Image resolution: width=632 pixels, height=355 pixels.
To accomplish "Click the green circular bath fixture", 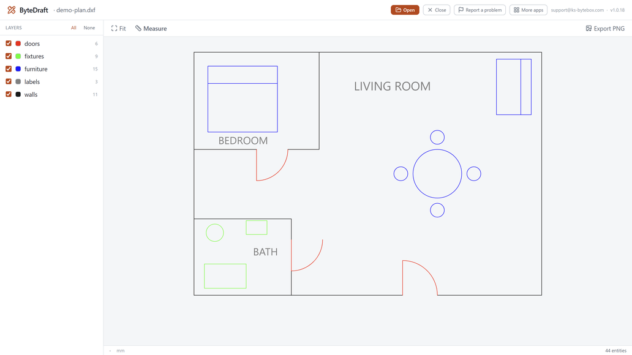I will (215, 233).
